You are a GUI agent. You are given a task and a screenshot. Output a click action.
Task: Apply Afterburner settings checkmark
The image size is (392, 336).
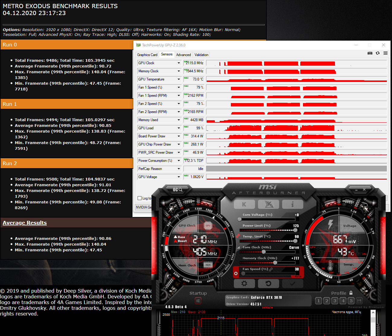(x=292, y=284)
